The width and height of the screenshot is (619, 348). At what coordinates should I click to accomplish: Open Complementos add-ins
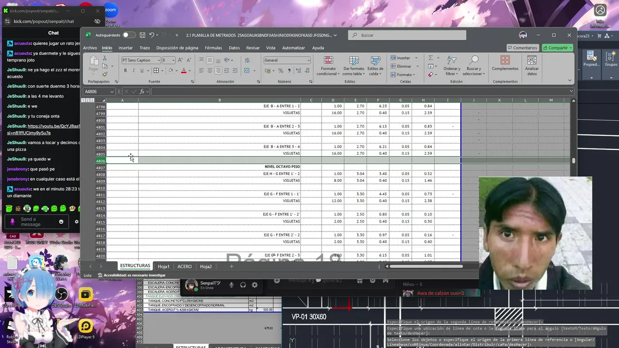click(x=505, y=63)
